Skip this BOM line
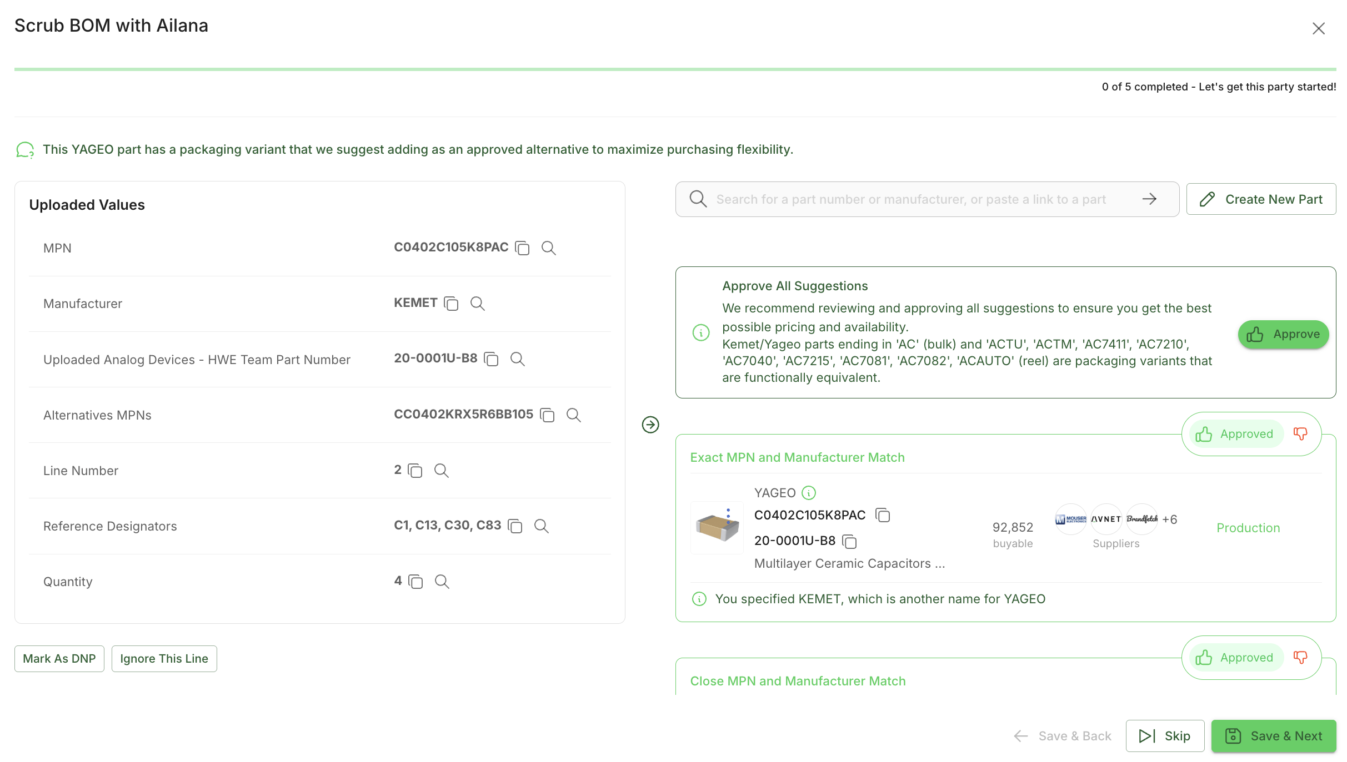The height and width of the screenshot is (762, 1347). coord(1165,736)
